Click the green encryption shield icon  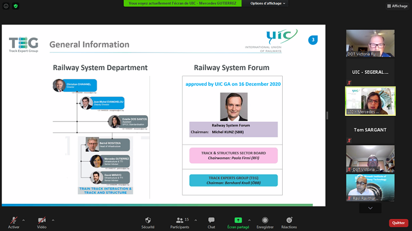(x=16, y=6)
